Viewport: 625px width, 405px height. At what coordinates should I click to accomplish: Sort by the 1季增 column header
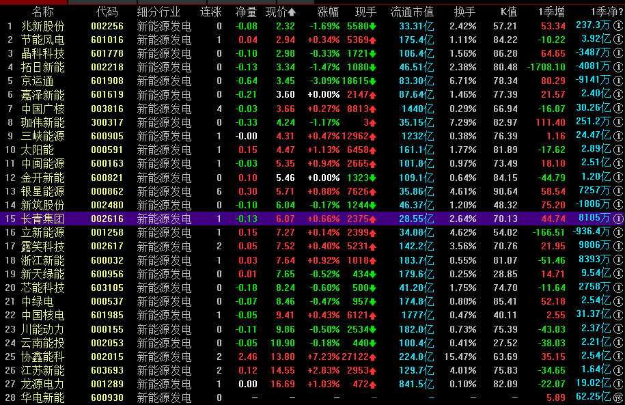coord(551,12)
